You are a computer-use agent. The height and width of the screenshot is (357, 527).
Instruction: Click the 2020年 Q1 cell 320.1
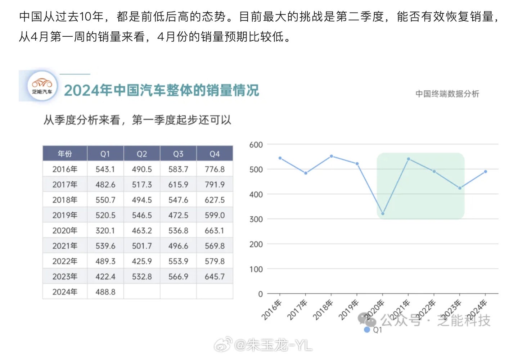(105, 230)
